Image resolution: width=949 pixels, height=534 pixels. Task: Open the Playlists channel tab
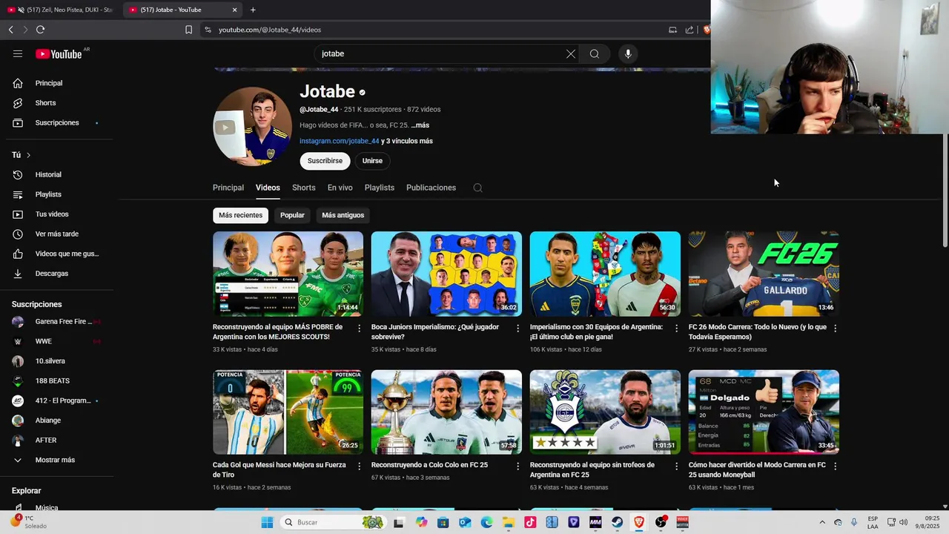[380, 188]
